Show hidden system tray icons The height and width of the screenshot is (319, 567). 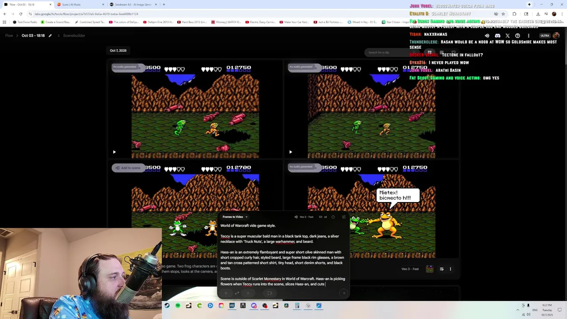(x=517, y=310)
